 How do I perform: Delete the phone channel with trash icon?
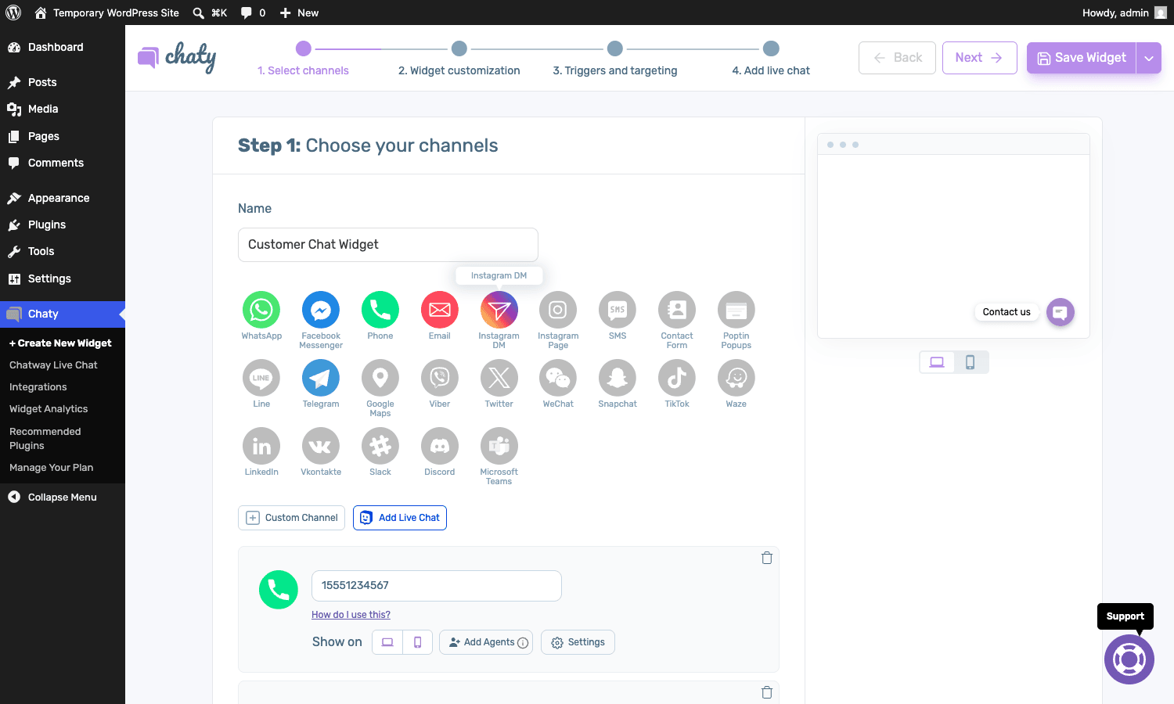pos(767,558)
